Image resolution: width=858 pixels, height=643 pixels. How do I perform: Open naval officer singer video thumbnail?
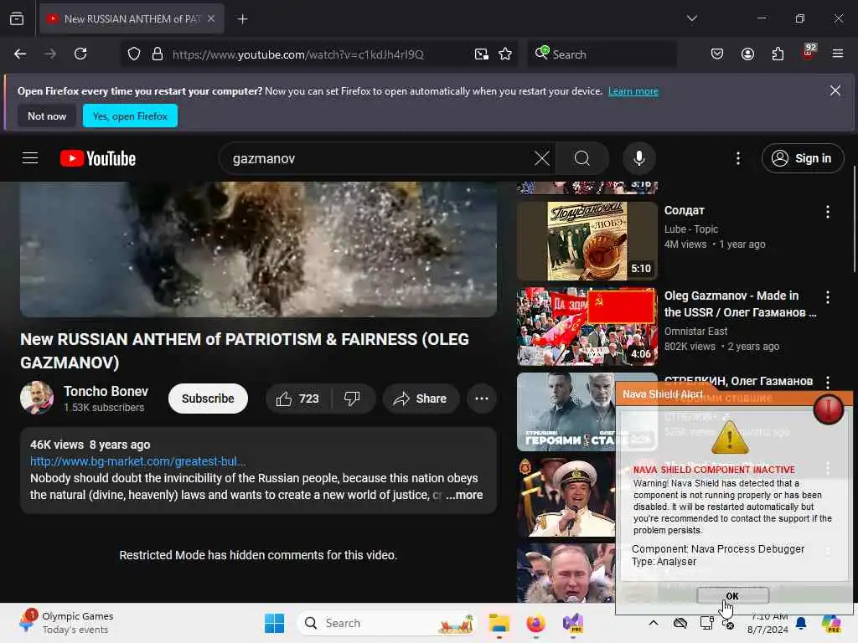566,497
